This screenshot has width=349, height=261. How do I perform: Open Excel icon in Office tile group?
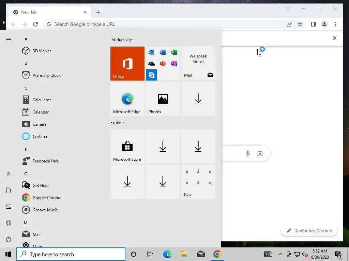point(174,52)
